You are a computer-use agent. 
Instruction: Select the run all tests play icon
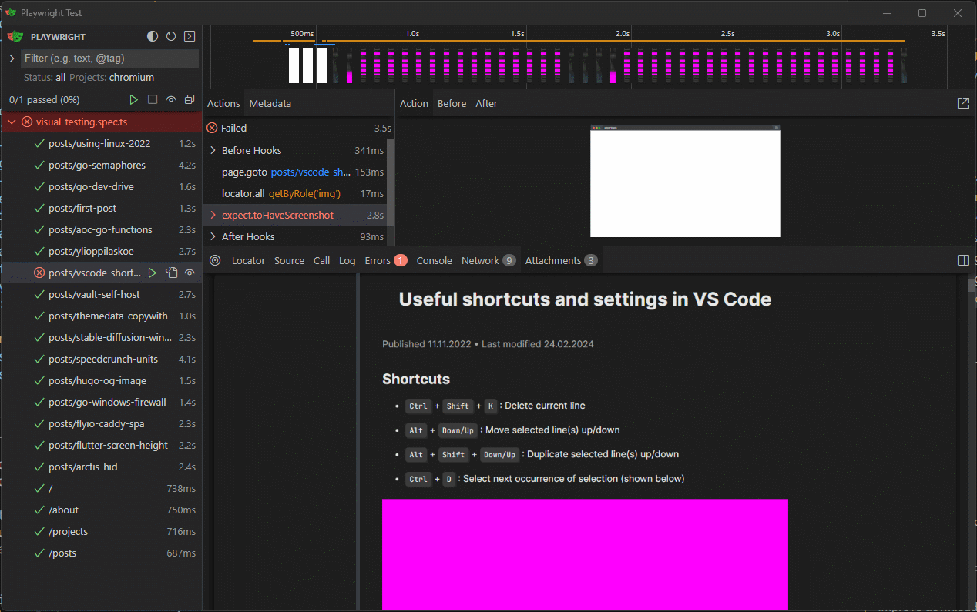(x=133, y=99)
